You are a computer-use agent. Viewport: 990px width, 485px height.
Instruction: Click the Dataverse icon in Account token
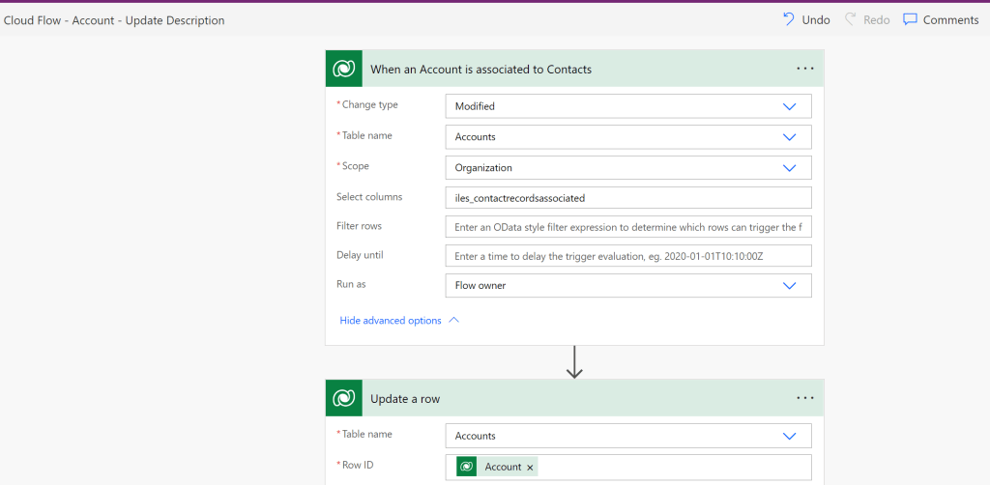[x=467, y=467]
